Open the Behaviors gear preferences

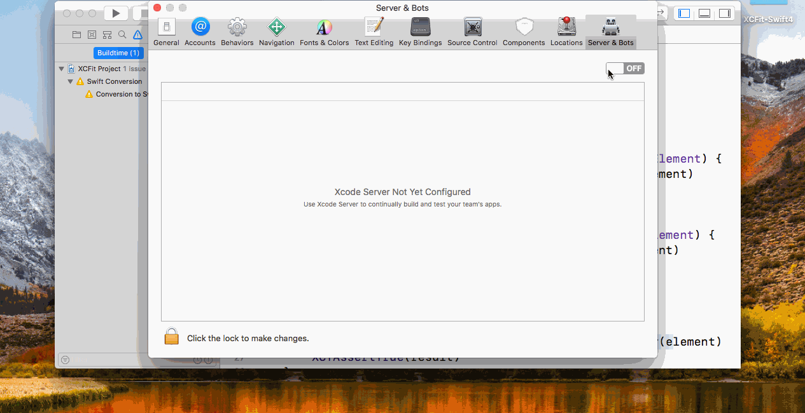(237, 32)
